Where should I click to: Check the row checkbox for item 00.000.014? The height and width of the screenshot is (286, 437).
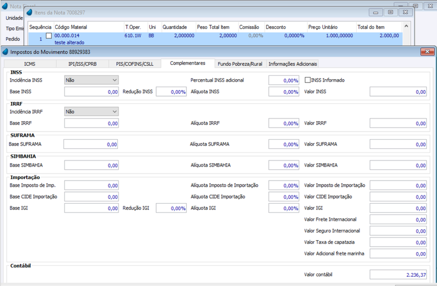click(49, 35)
